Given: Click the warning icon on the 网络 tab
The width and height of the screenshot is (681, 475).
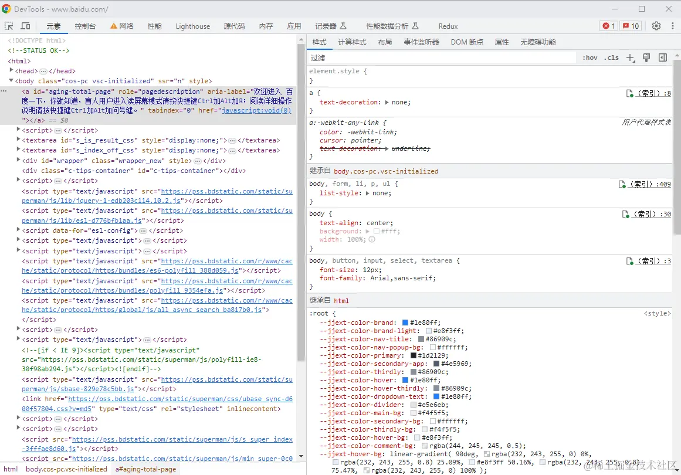Looking at the screenshot, I should (113, 26).
